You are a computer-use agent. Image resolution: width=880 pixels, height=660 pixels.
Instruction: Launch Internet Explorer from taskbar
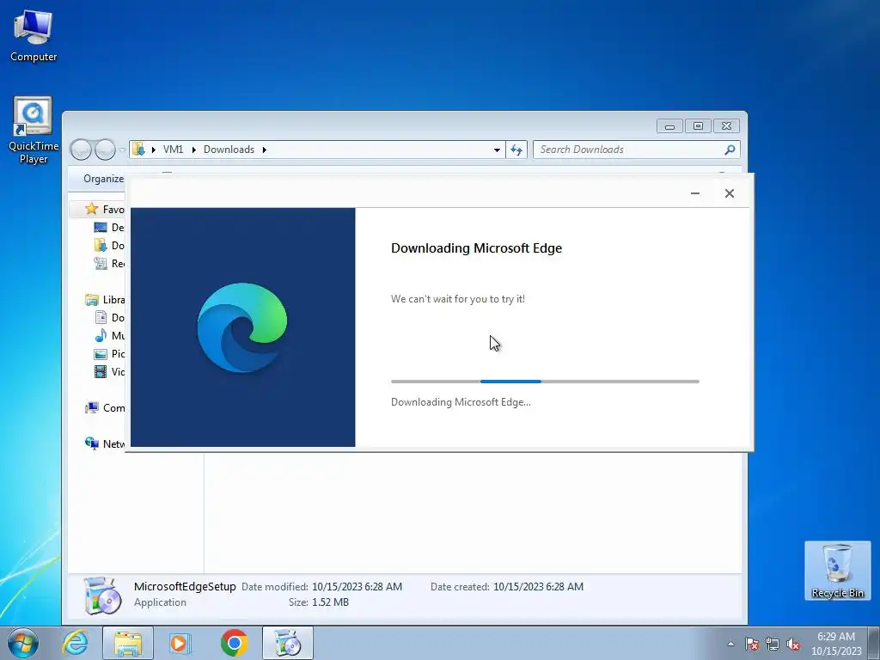76,643
